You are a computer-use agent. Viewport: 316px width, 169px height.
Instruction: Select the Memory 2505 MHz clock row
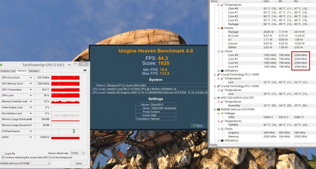268,137
